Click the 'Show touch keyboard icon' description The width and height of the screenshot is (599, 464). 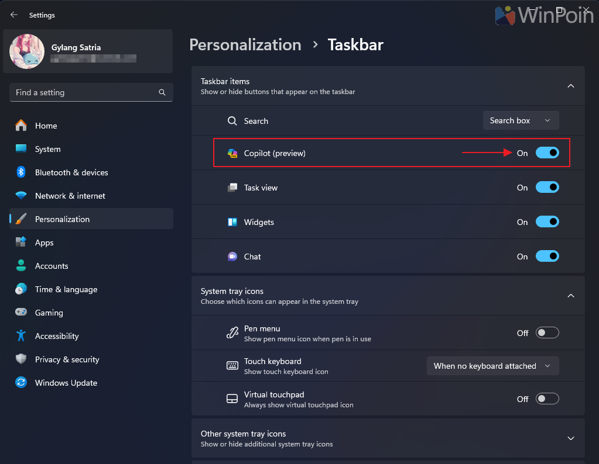[286, 372]
